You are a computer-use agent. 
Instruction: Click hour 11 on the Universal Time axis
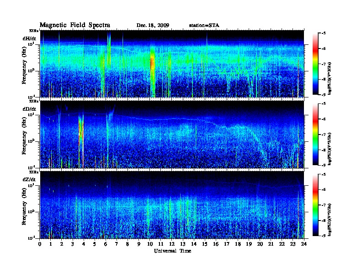coord(161,244)
